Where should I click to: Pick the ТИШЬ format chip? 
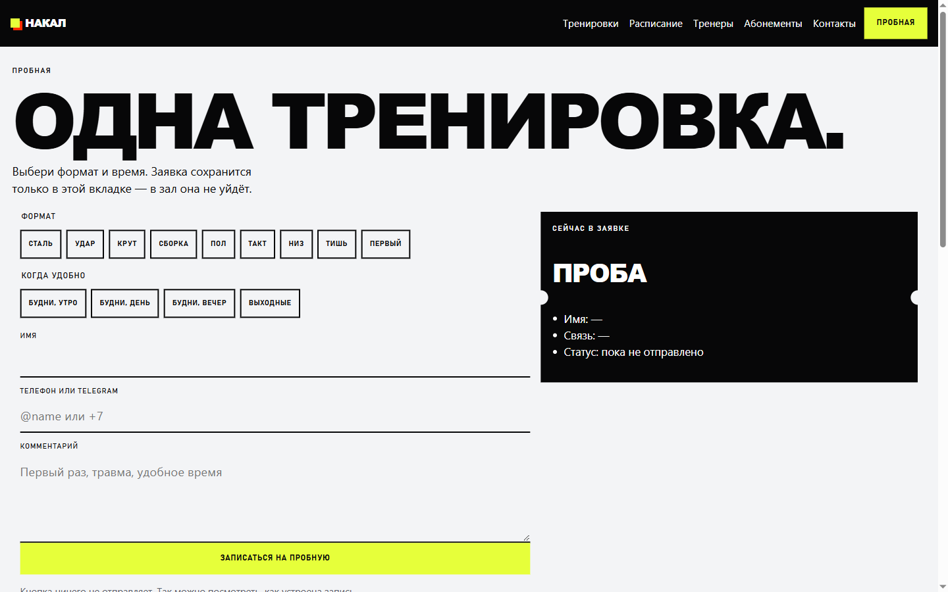click(336, 244)
